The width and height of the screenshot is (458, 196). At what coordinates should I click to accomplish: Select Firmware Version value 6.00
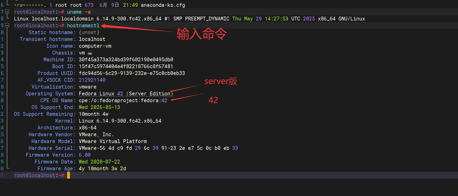click(85, 155)
